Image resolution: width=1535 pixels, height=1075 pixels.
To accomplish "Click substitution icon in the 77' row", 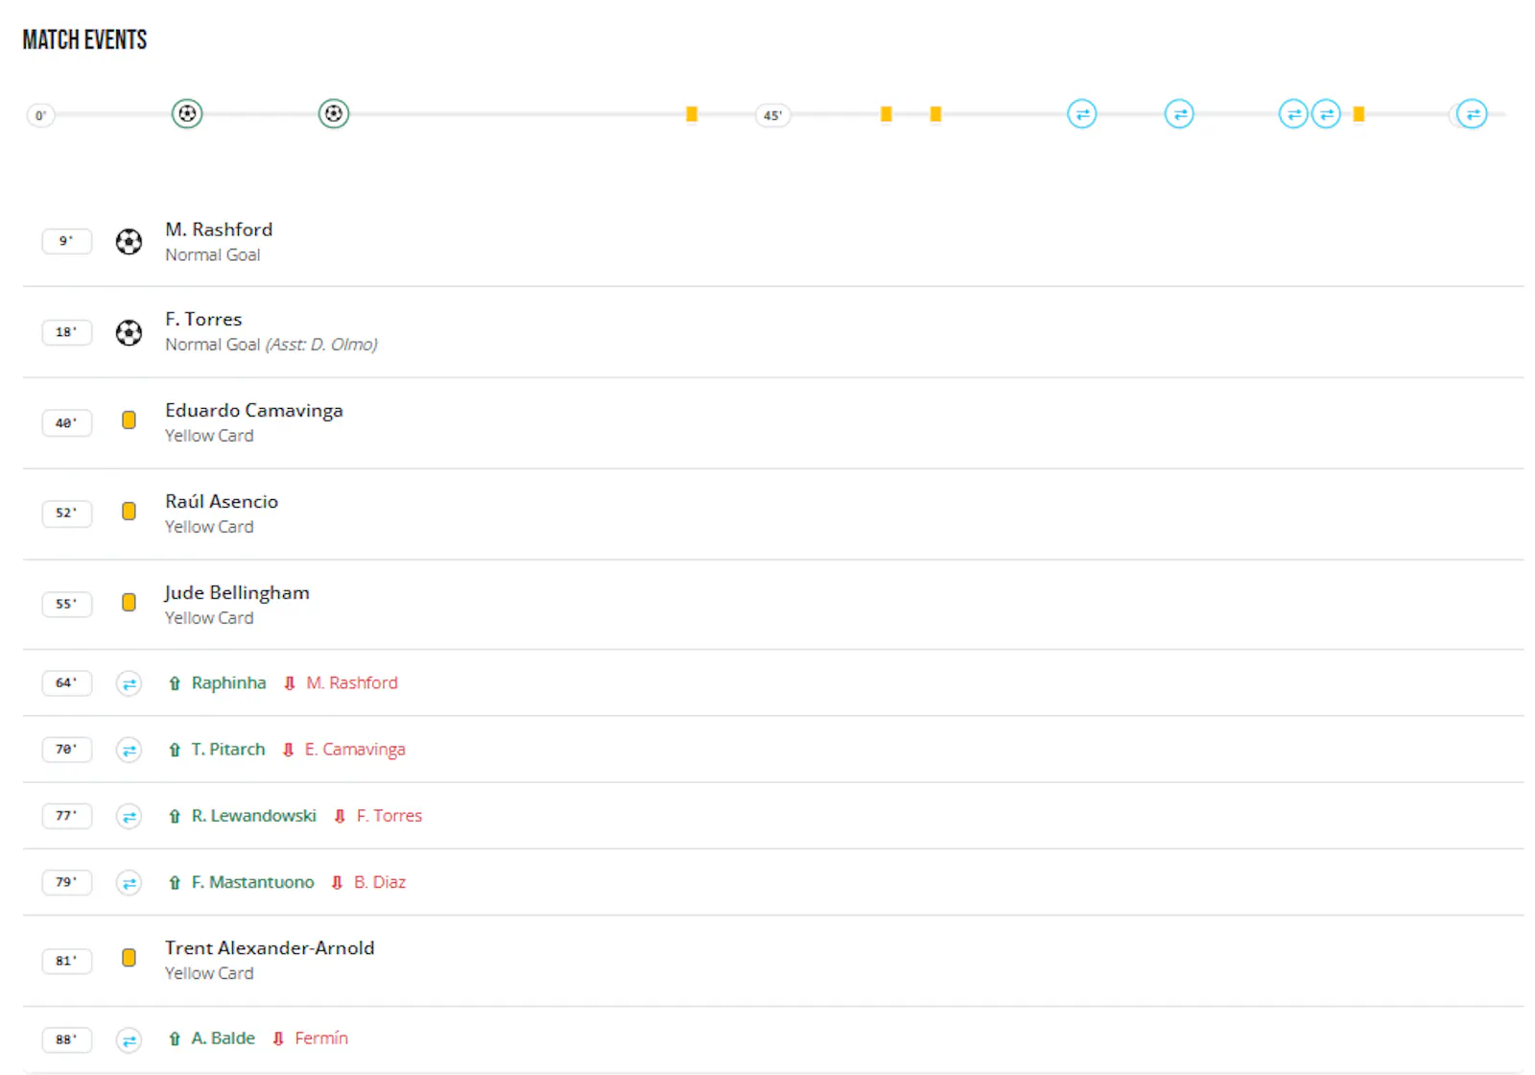I will [x=129, y=816].
